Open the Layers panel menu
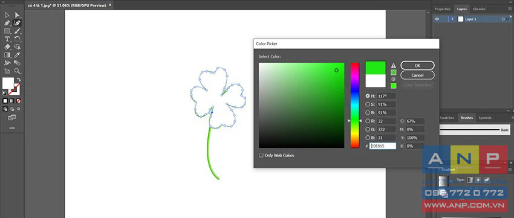This screenshot has width=514, height=218. [509, 9]
